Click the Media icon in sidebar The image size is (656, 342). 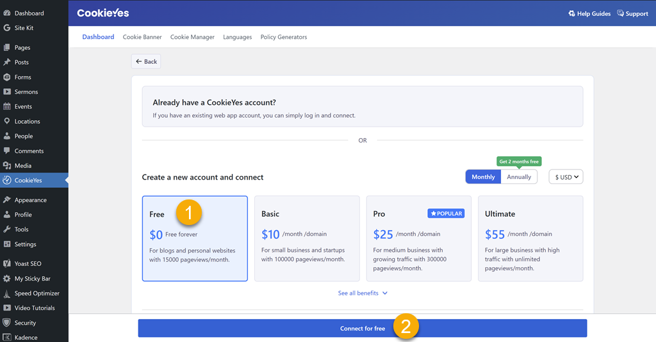pos(6,166)
